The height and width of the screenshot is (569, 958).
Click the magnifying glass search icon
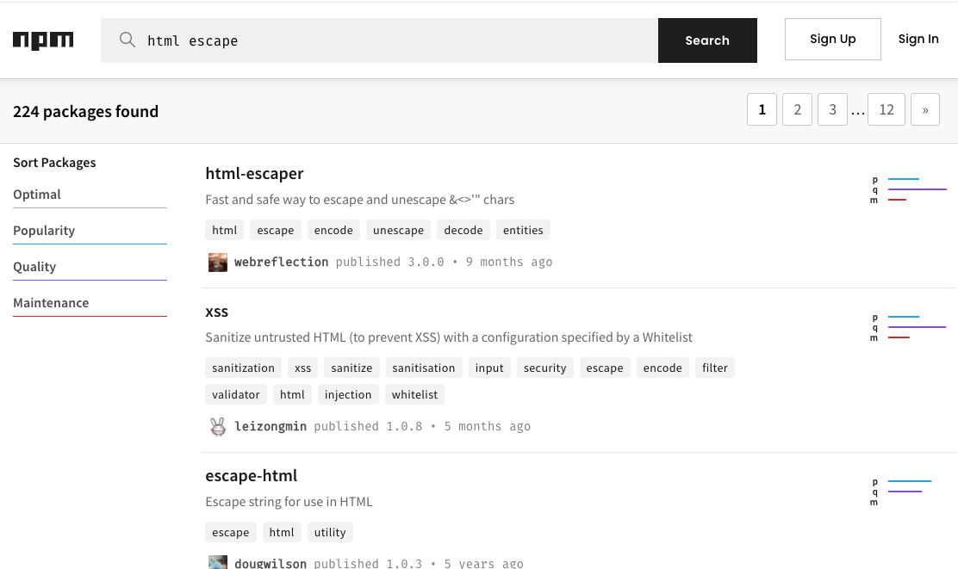click(x=127, y=40)
